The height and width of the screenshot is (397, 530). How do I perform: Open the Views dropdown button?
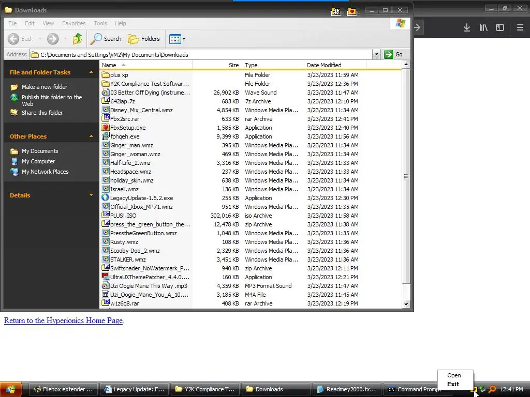pos(177,39)
